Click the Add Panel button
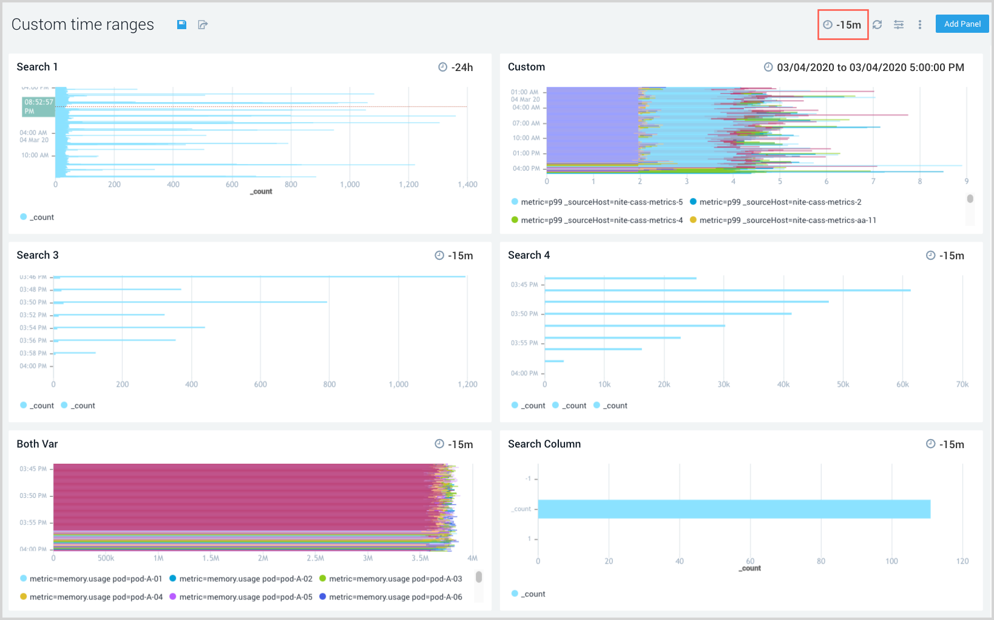Viewport: 994px width, 620px height. tap(962, 24)
